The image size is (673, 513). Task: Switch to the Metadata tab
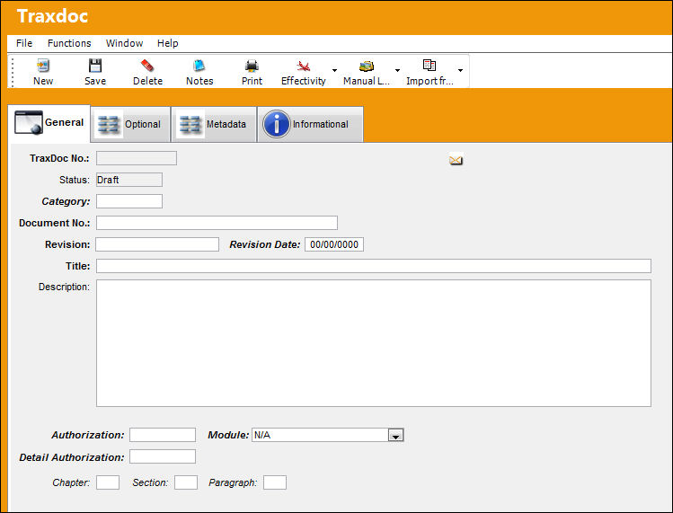(214, 124)
